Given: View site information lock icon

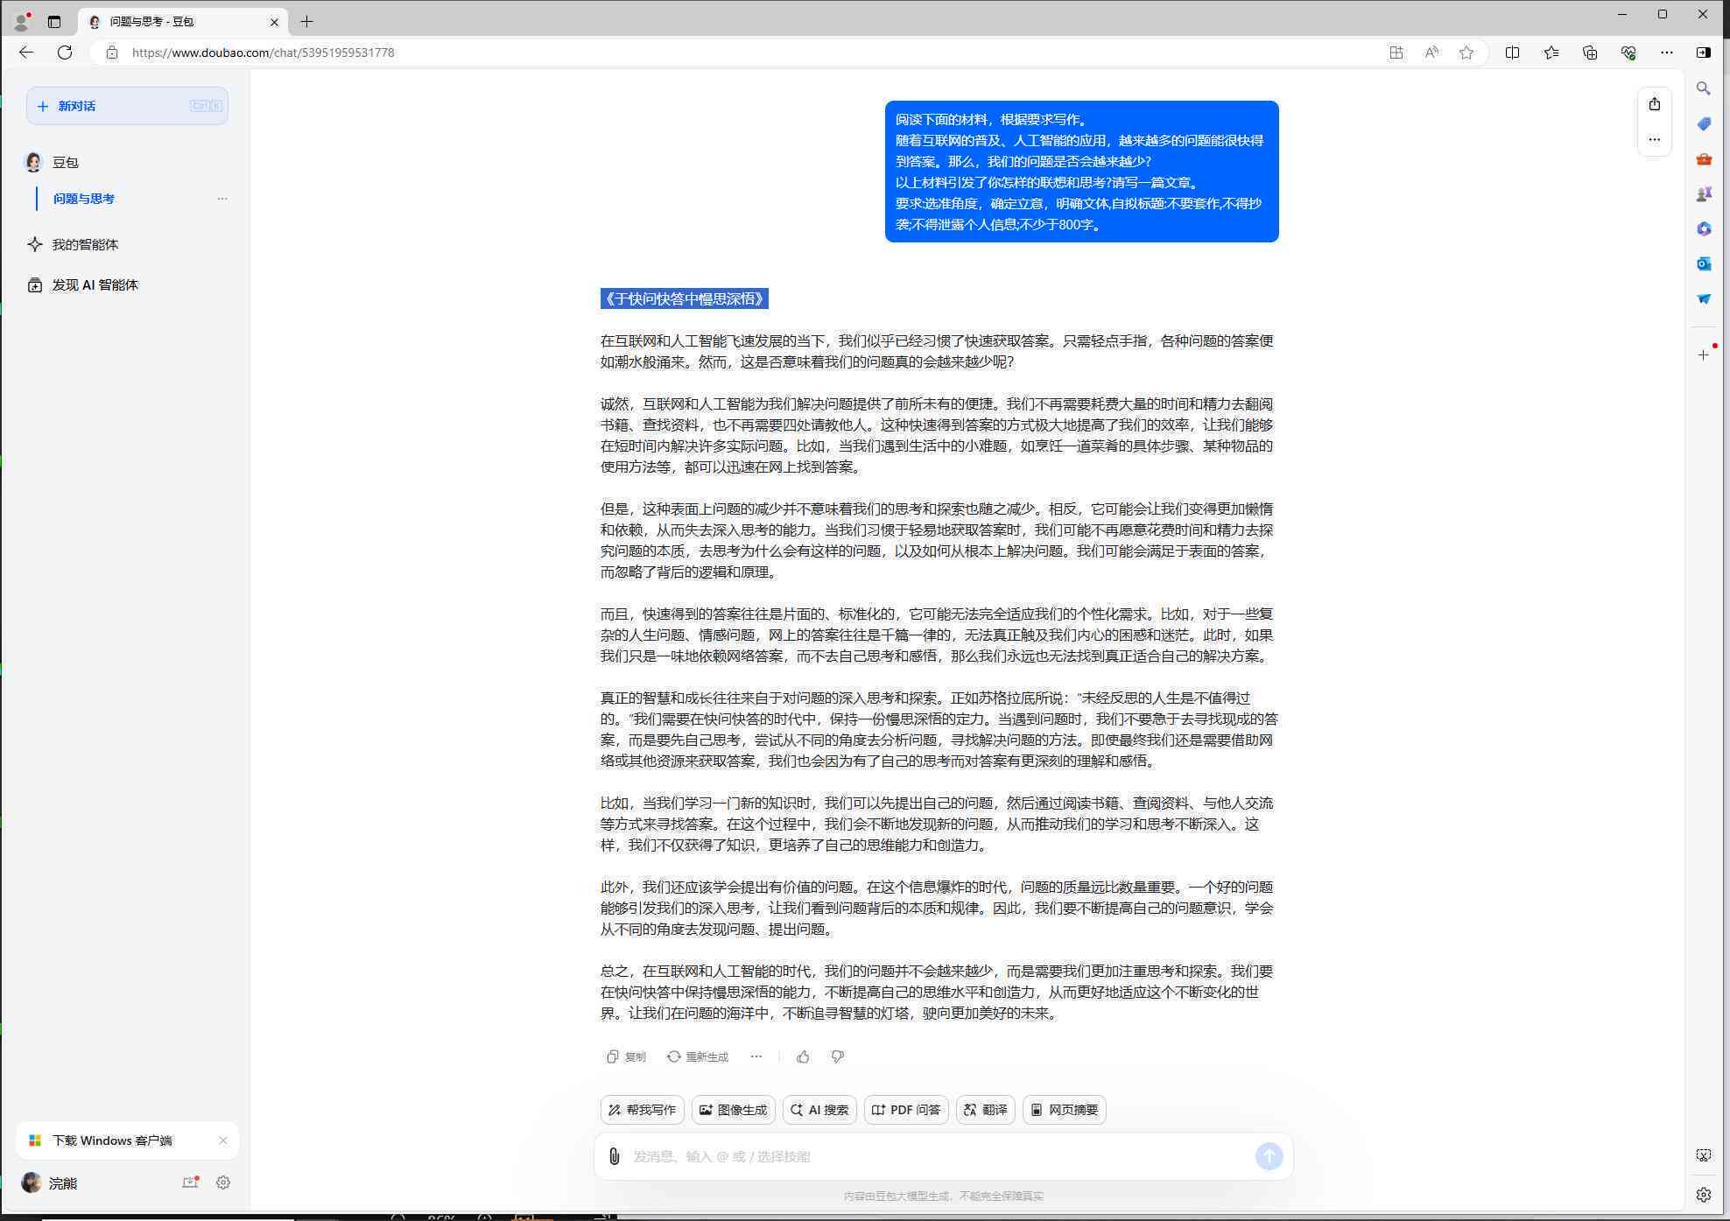Looking at the screenshot, I should [111, 53].
